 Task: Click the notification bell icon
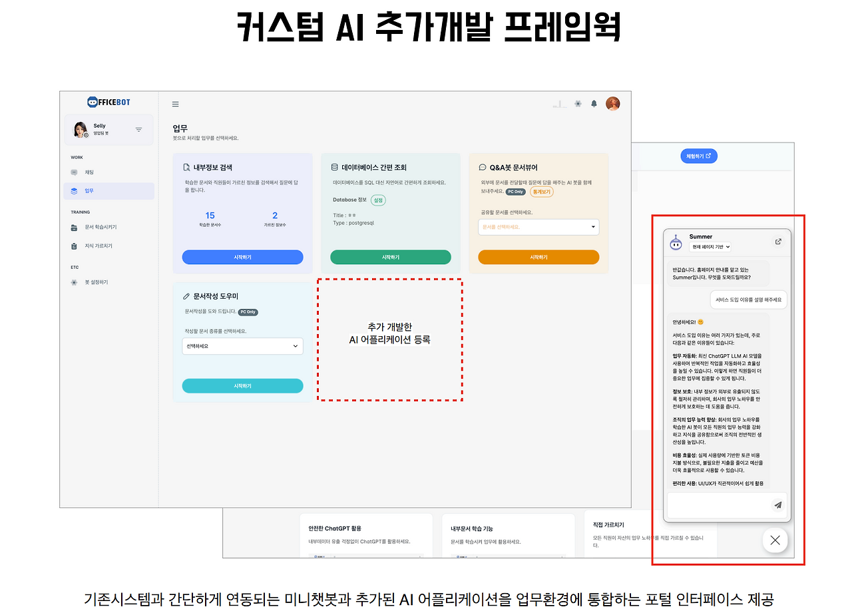[x=594, y=103]
